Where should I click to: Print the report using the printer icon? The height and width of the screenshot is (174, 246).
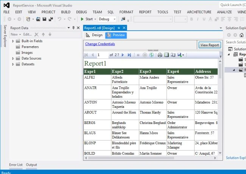tap(160, 55)
